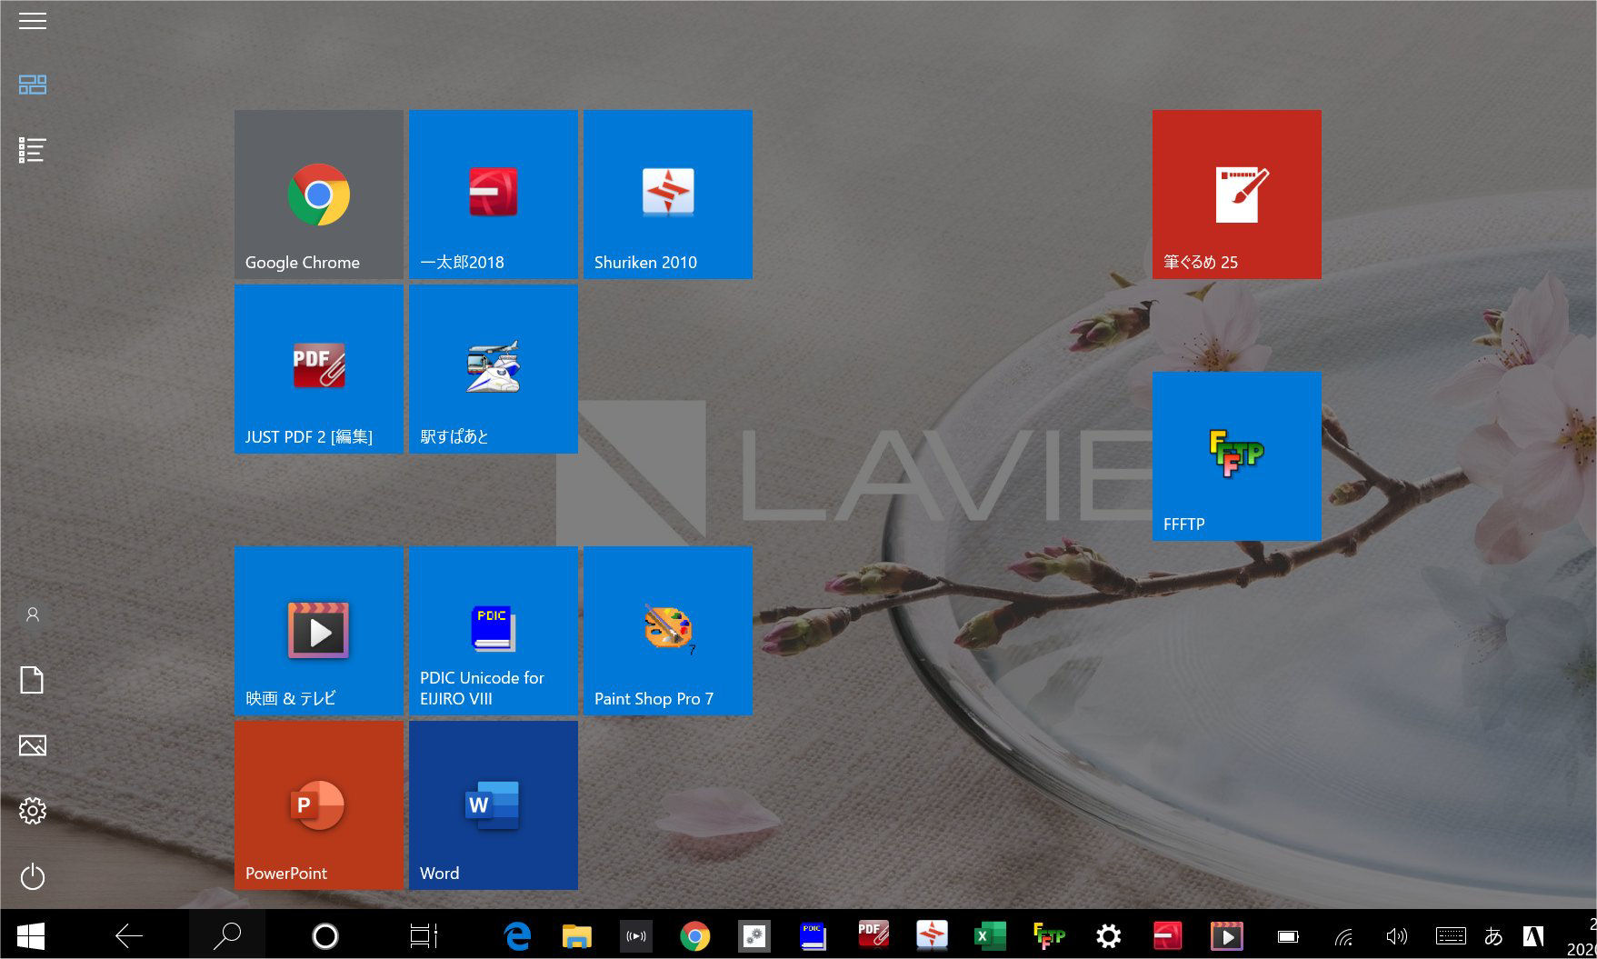Open the Power options in sidebar

tap(33, 876)
